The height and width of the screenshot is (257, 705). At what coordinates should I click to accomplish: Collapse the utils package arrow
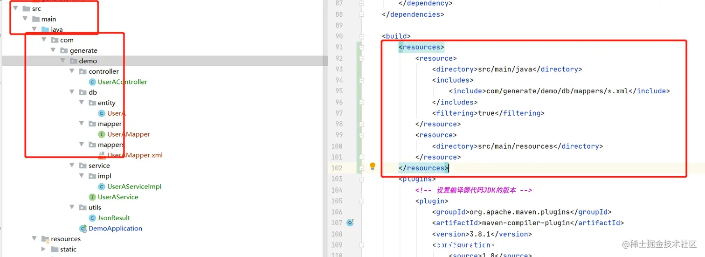point(72,207)
